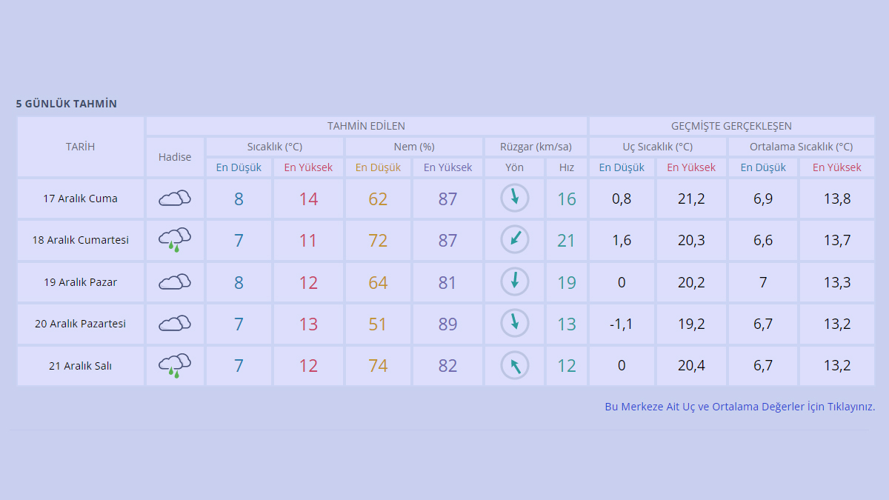Click the Hadise column header
Image resolution: width=889 pixels, height=500 pixels.
pyautogui.click(x=175, y=157)
